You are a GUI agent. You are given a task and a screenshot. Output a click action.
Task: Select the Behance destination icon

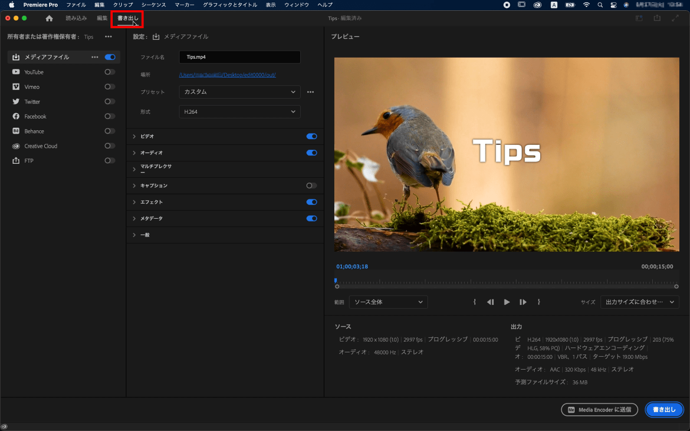tap(16, 131)
